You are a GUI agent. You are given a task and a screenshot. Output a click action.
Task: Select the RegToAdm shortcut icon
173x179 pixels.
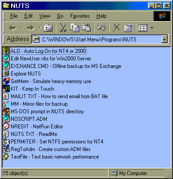(x=6, y=149)
